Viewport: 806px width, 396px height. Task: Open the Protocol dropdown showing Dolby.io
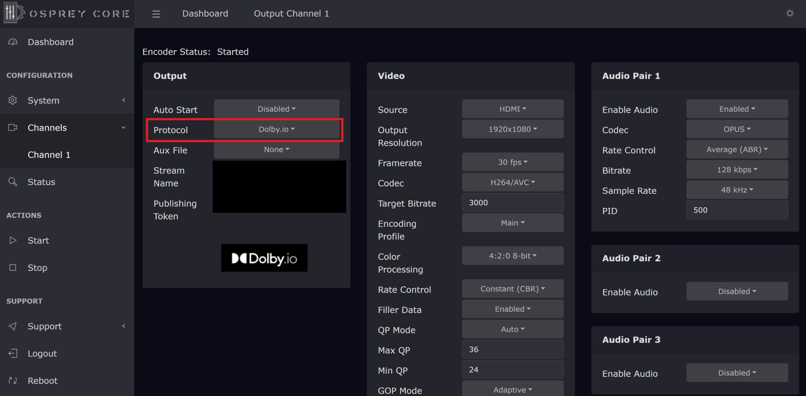click(x=277, y=129)
